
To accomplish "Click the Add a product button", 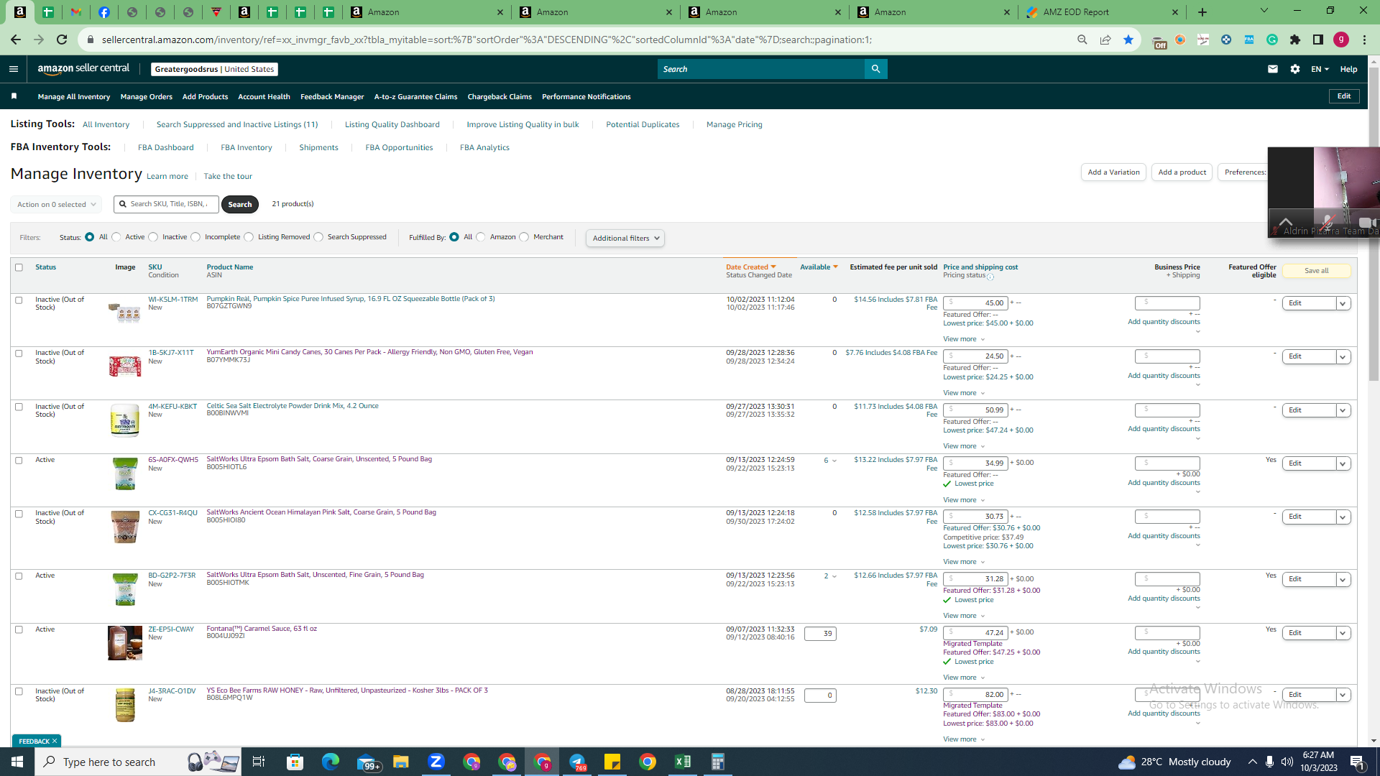I will point(1182,172).
